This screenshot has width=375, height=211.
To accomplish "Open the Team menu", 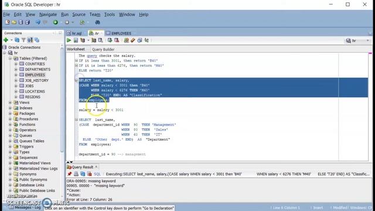I will tap(95, 15).
